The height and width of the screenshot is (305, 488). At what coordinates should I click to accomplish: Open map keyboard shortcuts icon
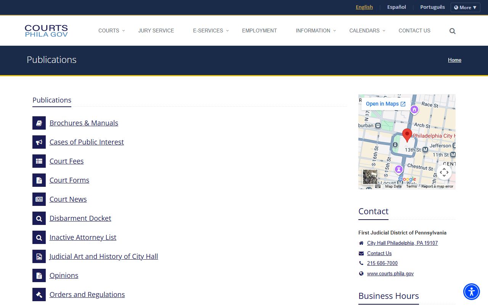378,186
